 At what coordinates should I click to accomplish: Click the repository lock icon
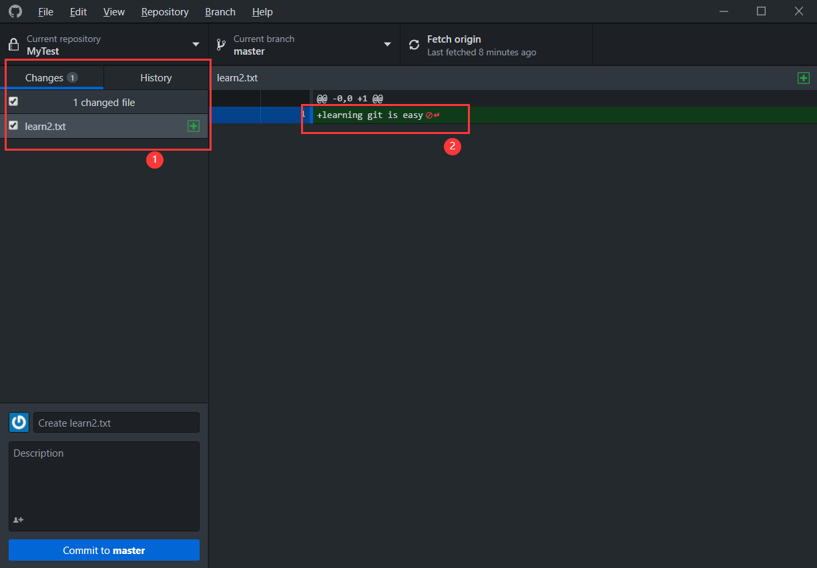pos(13,45)
